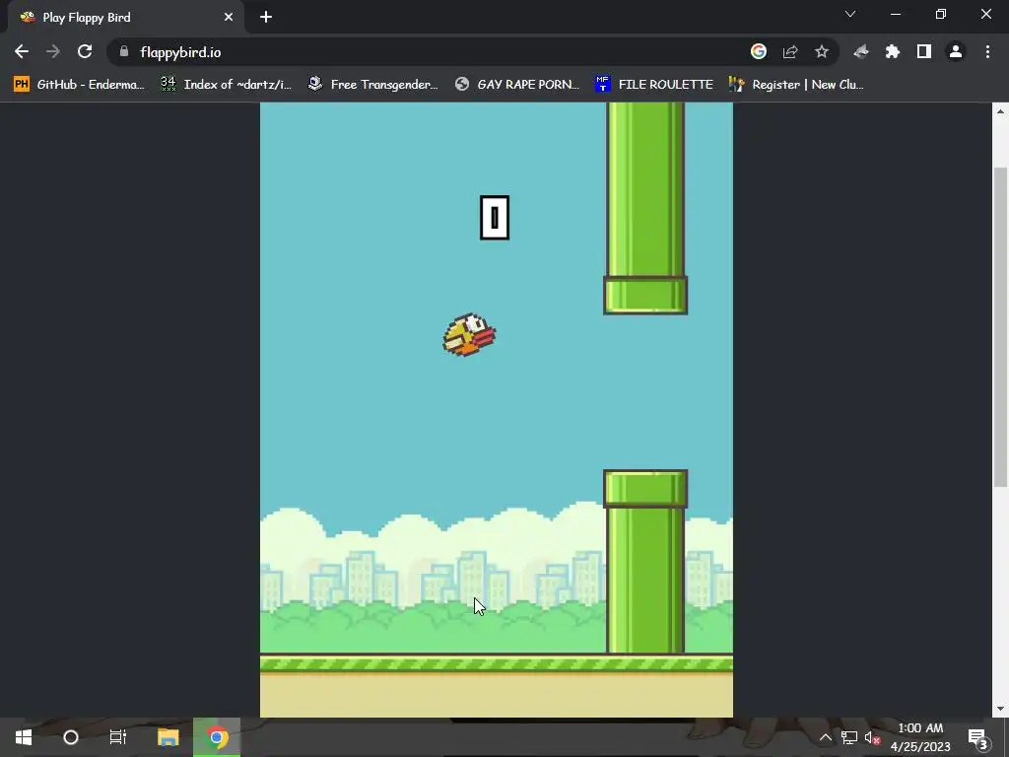This screenshot has height=757, width=1009.
Task: Open FILE ROULETTE bookmark
Action: point(654,85)
